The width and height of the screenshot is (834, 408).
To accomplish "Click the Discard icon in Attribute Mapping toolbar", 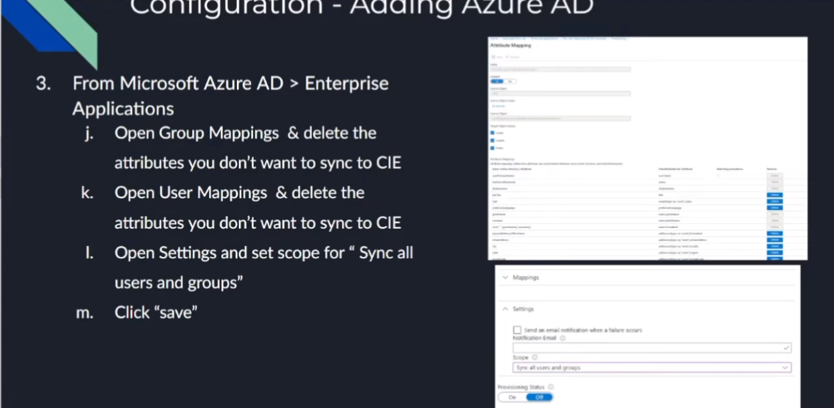I will (507, 57).
